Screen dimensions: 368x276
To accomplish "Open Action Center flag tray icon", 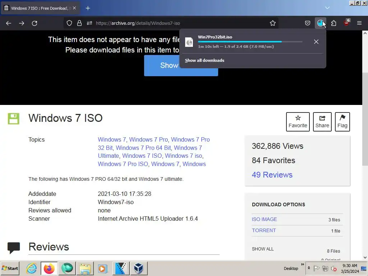I will pos(316,268).
